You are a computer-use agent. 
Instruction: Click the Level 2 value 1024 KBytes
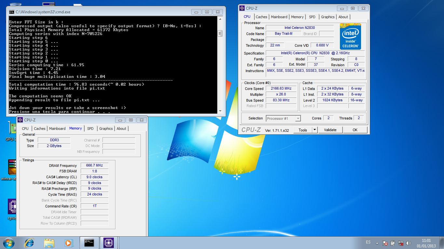(x=332, y=100)
